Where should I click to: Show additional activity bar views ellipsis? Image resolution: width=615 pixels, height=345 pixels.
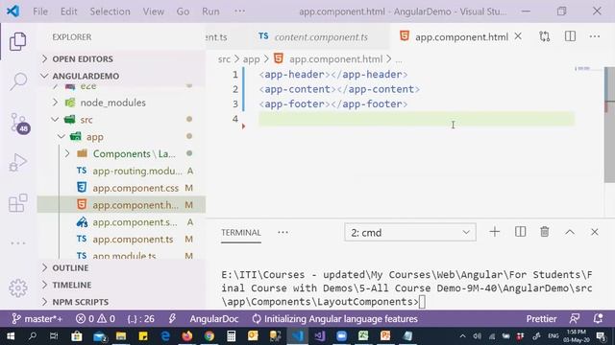click(18, 243)
